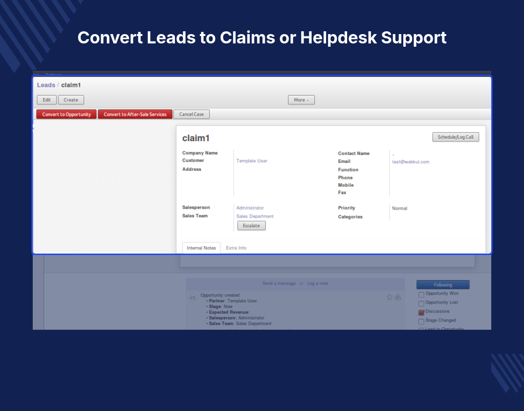
Task: Open the More dropdown menu
Action: point(301,100)
